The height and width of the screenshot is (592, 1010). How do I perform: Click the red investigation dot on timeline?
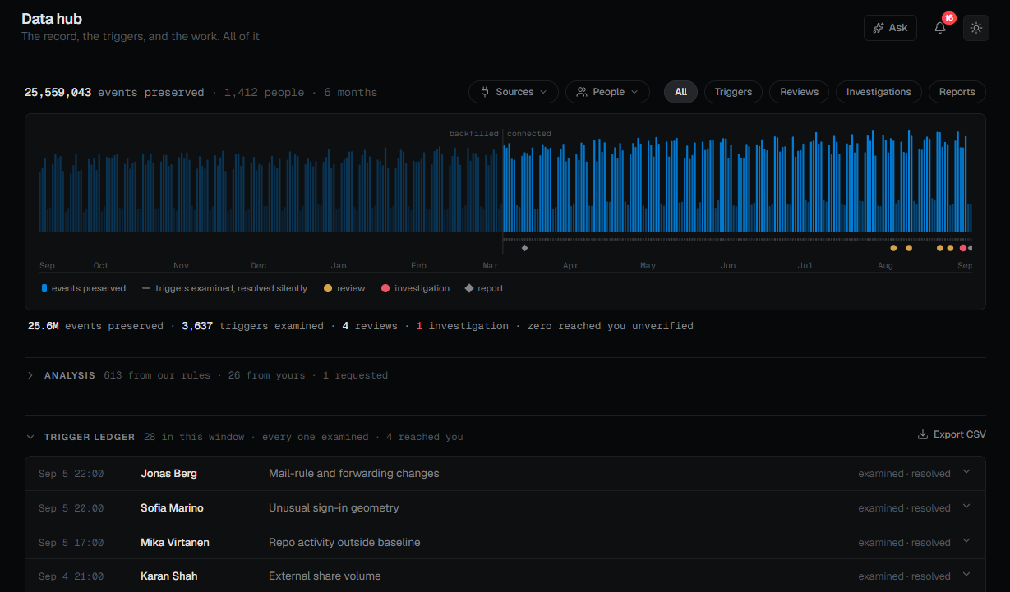click(963, 248)
